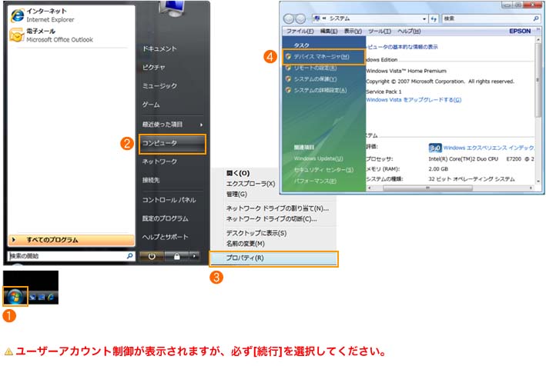Open リモートの設定(R) task link
The width and height of the screenshot is (546, 366).
(x=315, y=68)
